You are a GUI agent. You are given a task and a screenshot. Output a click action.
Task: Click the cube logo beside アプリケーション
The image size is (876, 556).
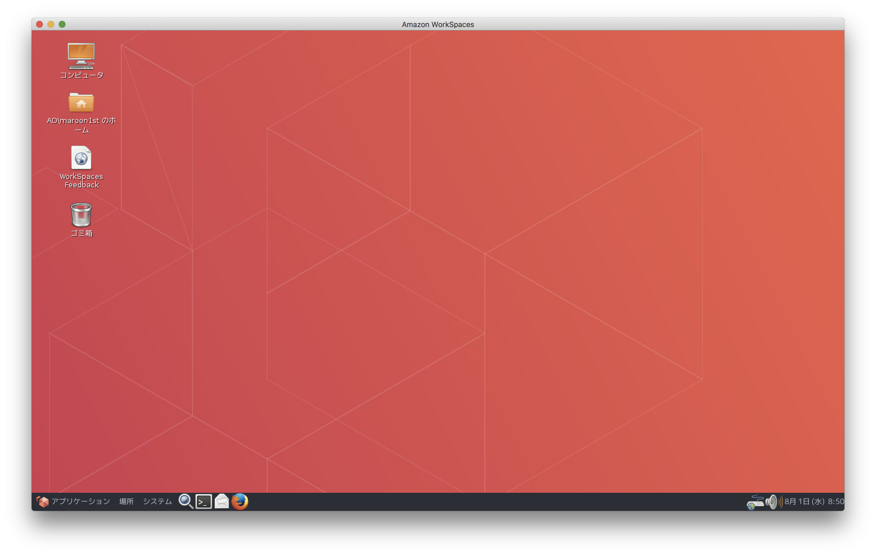point(42,501)
